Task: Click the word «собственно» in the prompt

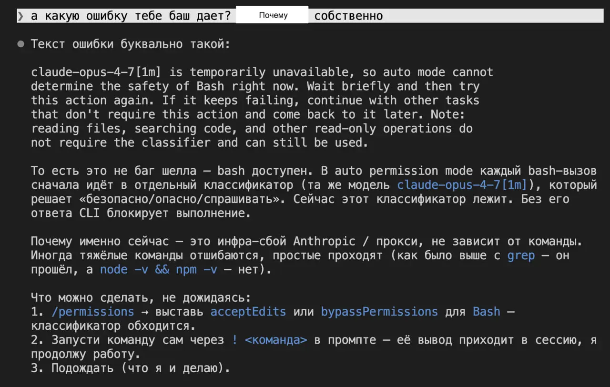Action: coord(348,16)
